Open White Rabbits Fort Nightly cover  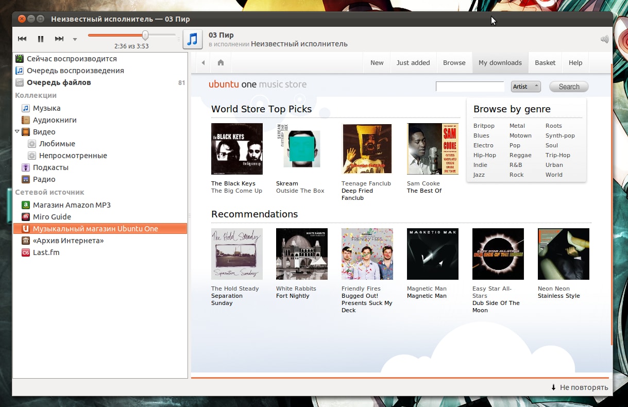(x=302, y=254)
